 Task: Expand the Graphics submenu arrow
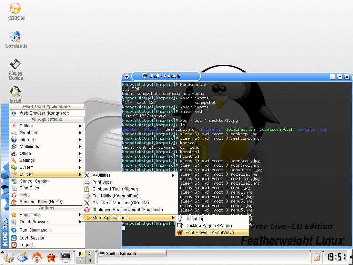[80, 133]
